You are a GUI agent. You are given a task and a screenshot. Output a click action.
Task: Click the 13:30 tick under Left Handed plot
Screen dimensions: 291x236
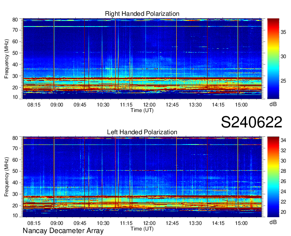click(x=195, y=223)
